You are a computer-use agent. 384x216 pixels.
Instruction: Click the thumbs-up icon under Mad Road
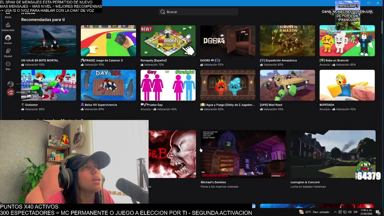(261, 109)
